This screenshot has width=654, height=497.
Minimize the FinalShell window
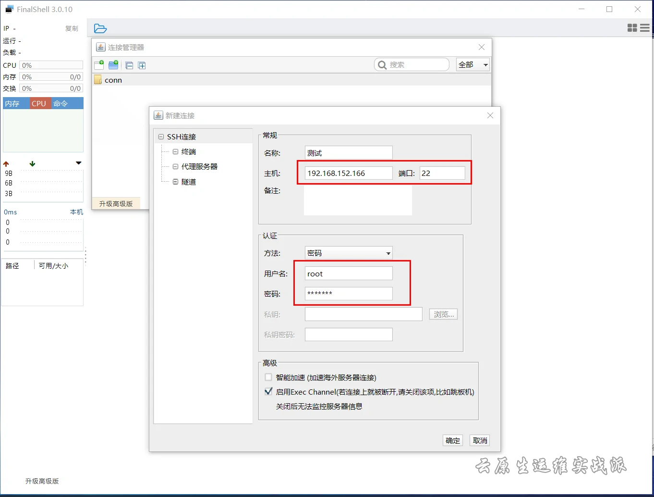(581, 9)
